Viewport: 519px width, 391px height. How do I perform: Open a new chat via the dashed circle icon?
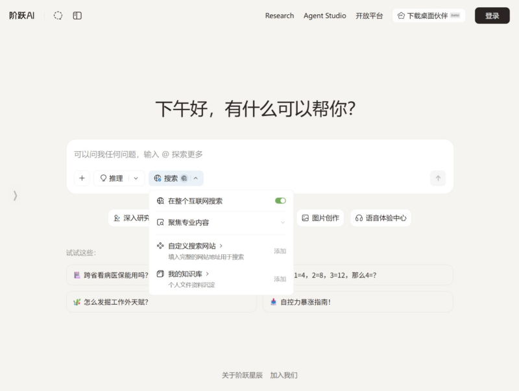point(57,16)
